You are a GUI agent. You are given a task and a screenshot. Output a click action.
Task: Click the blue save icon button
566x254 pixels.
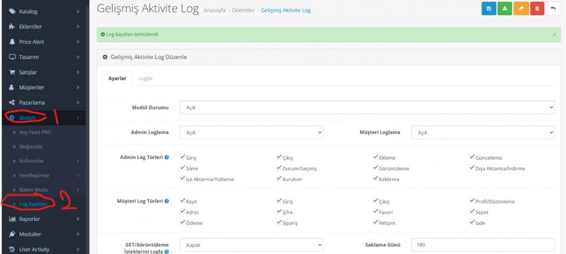[x=489, y=9]
